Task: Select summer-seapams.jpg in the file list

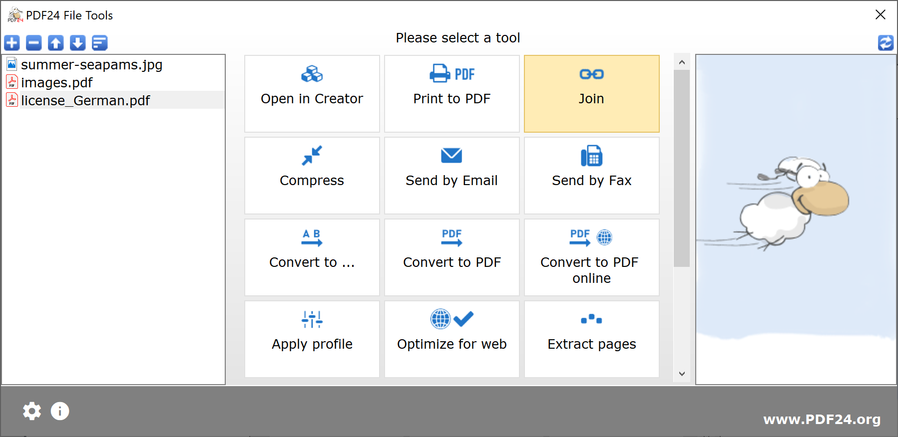Action: click(91, 65)
